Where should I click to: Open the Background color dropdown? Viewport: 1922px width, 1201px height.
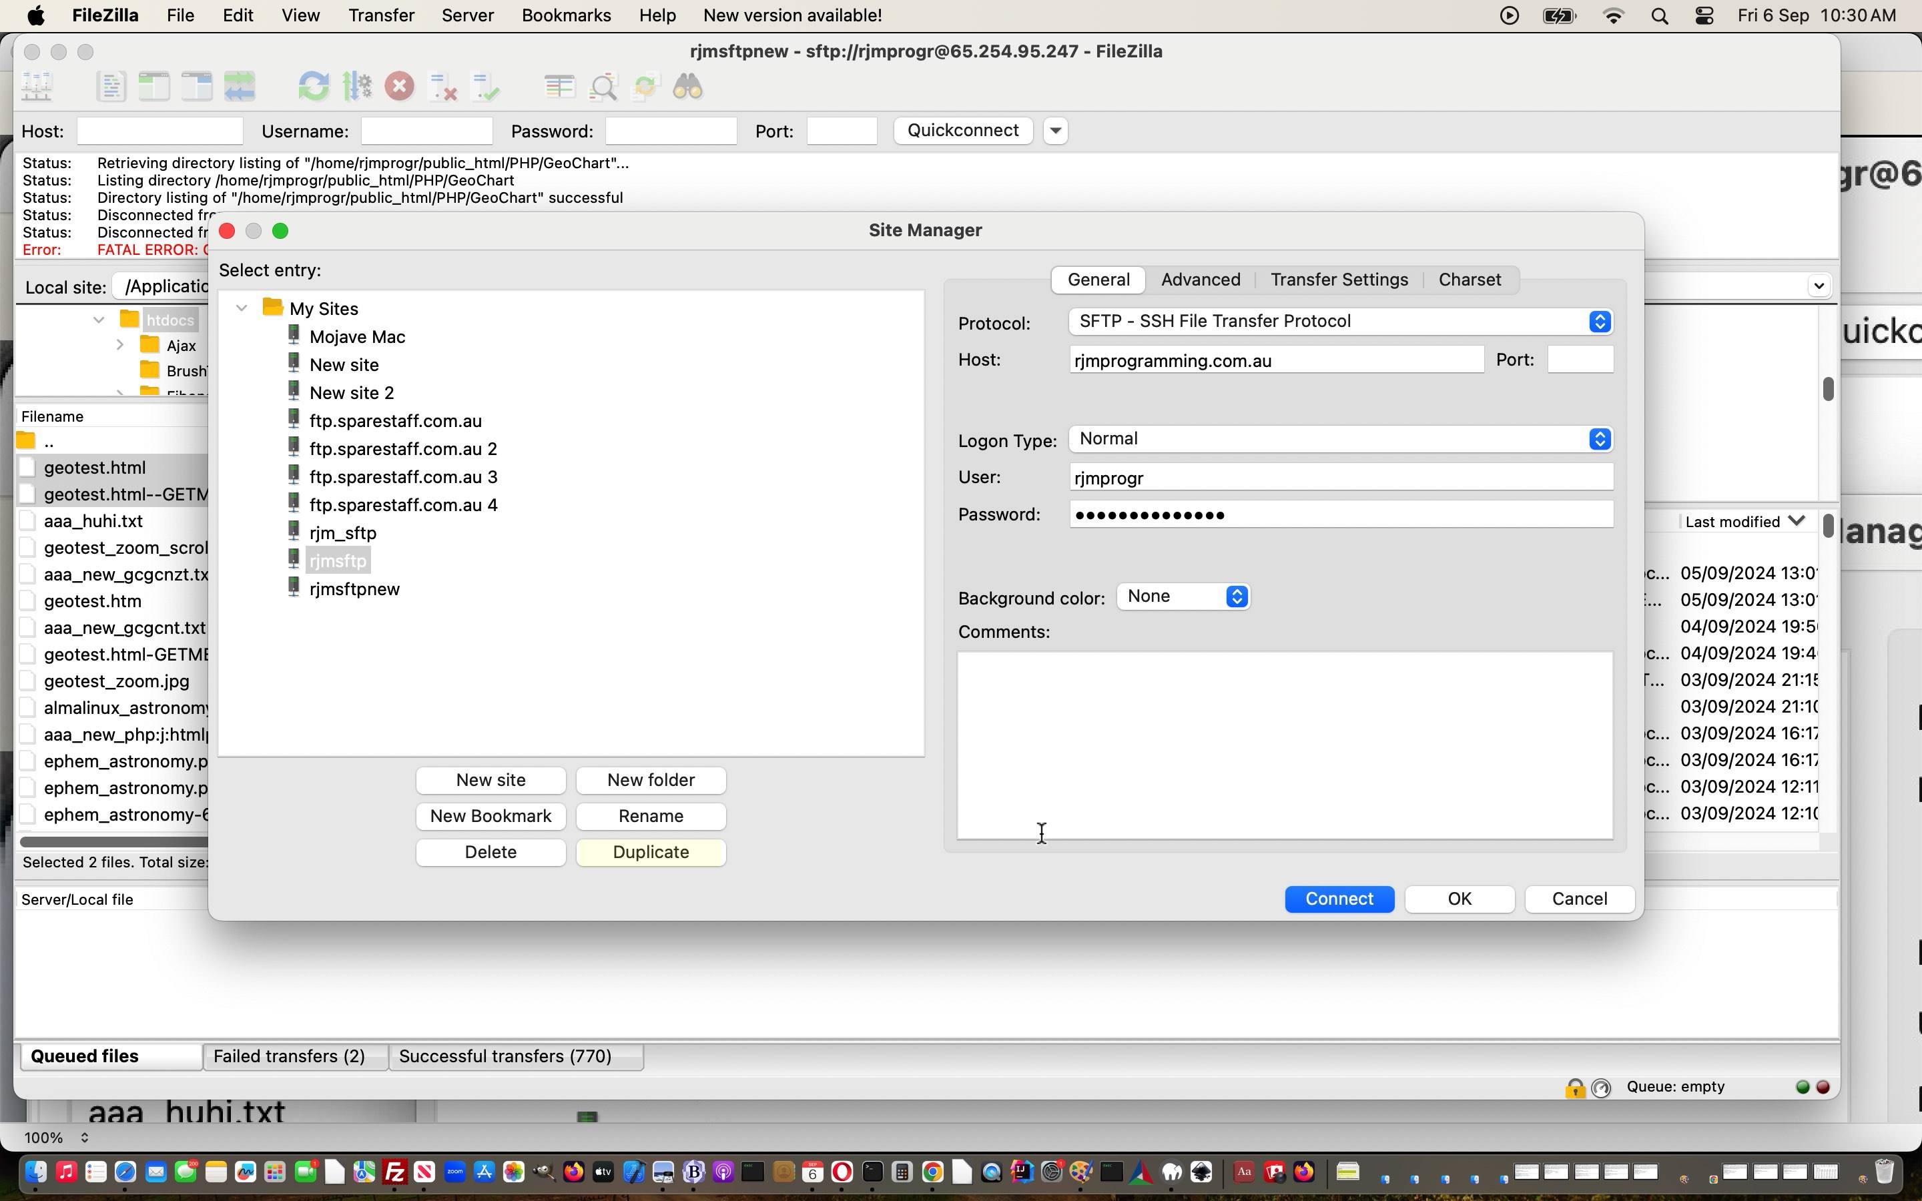coord(1183,596)
